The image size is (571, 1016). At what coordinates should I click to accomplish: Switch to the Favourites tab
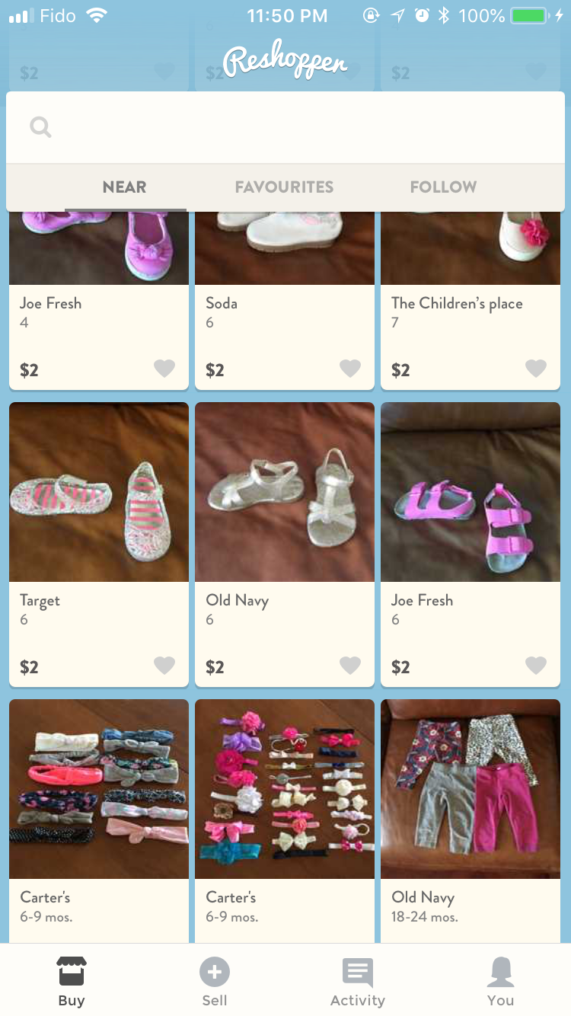284,187
